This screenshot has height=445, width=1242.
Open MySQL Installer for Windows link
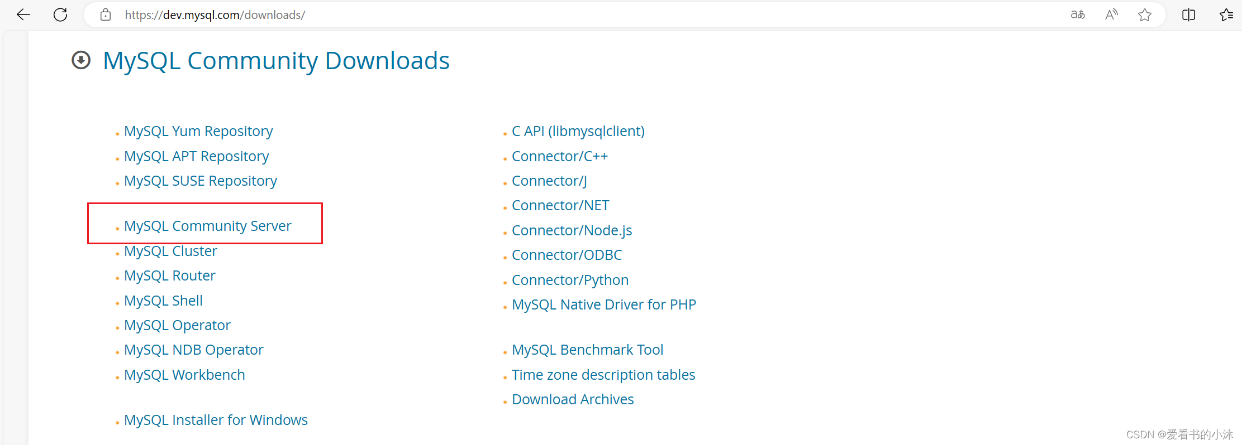[x=216, y=420]
